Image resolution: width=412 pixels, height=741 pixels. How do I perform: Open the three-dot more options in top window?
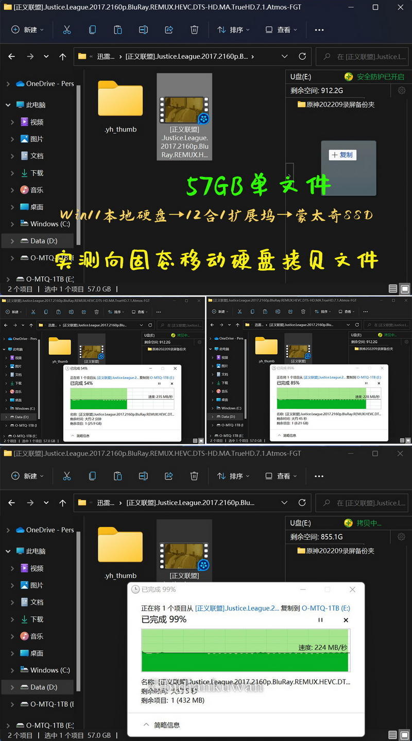(x=319, y=30)
